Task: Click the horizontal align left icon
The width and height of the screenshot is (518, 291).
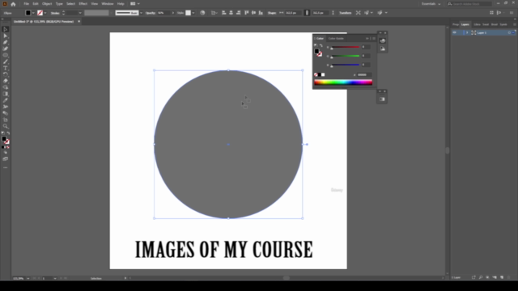Action: coord(223,13)
